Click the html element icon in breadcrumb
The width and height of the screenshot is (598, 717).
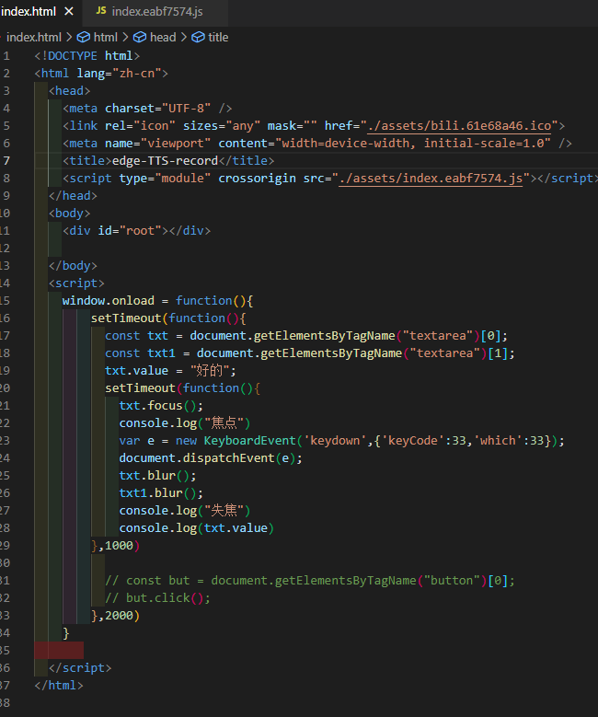84,37
